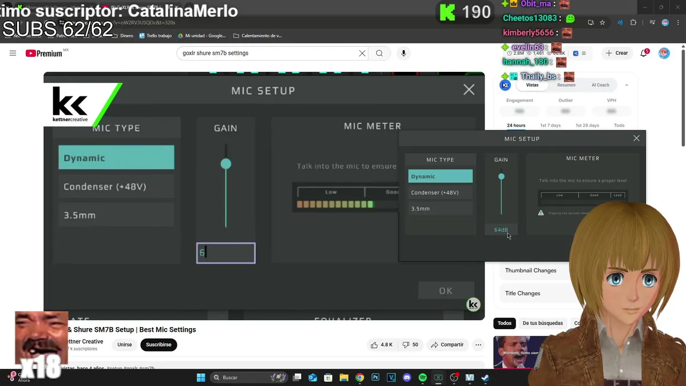Open the Trello trabajo bookmark
Image resolution: width=686 pixels, height=386 pixels.
coord(155,36)
